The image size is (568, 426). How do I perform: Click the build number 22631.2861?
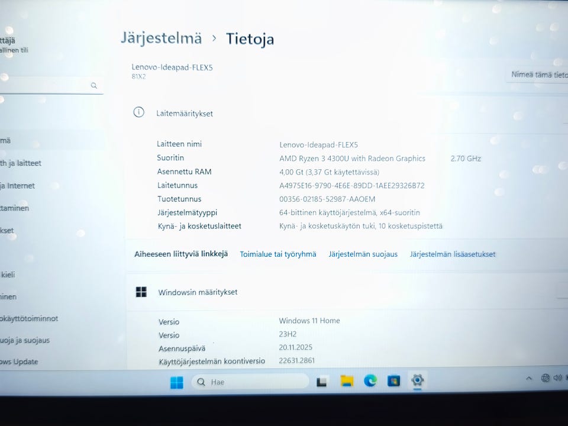click(296, 360)
